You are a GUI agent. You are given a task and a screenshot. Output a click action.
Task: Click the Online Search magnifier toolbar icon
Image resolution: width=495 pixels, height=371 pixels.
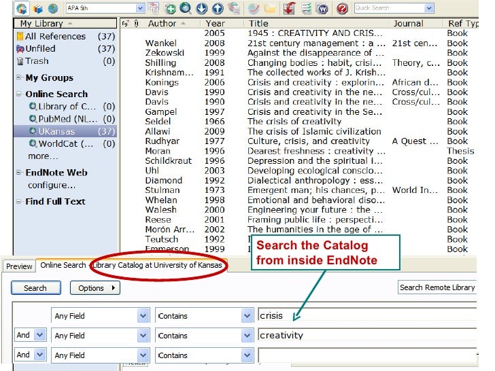[185, 9]
